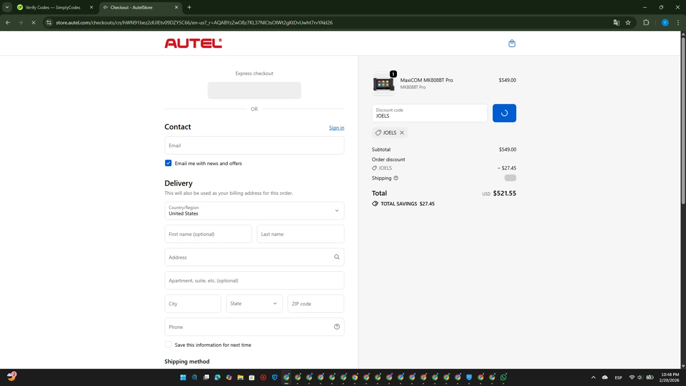This screenshot has height=386, width=686.
Task: Focus the ZIP code field
Action: [316, 304]
